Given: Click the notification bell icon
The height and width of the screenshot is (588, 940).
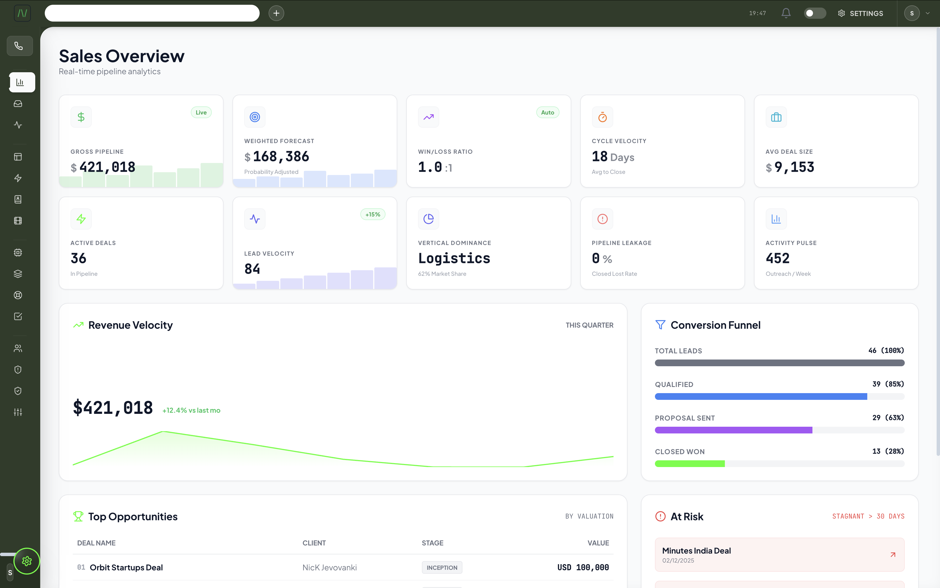Looking at the screenshot, I should (x=786, y=13).
